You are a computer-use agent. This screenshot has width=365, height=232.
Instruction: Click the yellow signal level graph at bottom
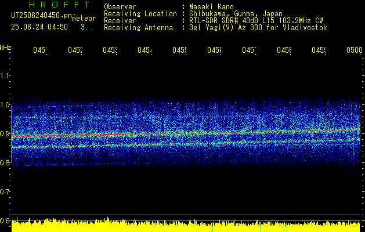(186, 225)
